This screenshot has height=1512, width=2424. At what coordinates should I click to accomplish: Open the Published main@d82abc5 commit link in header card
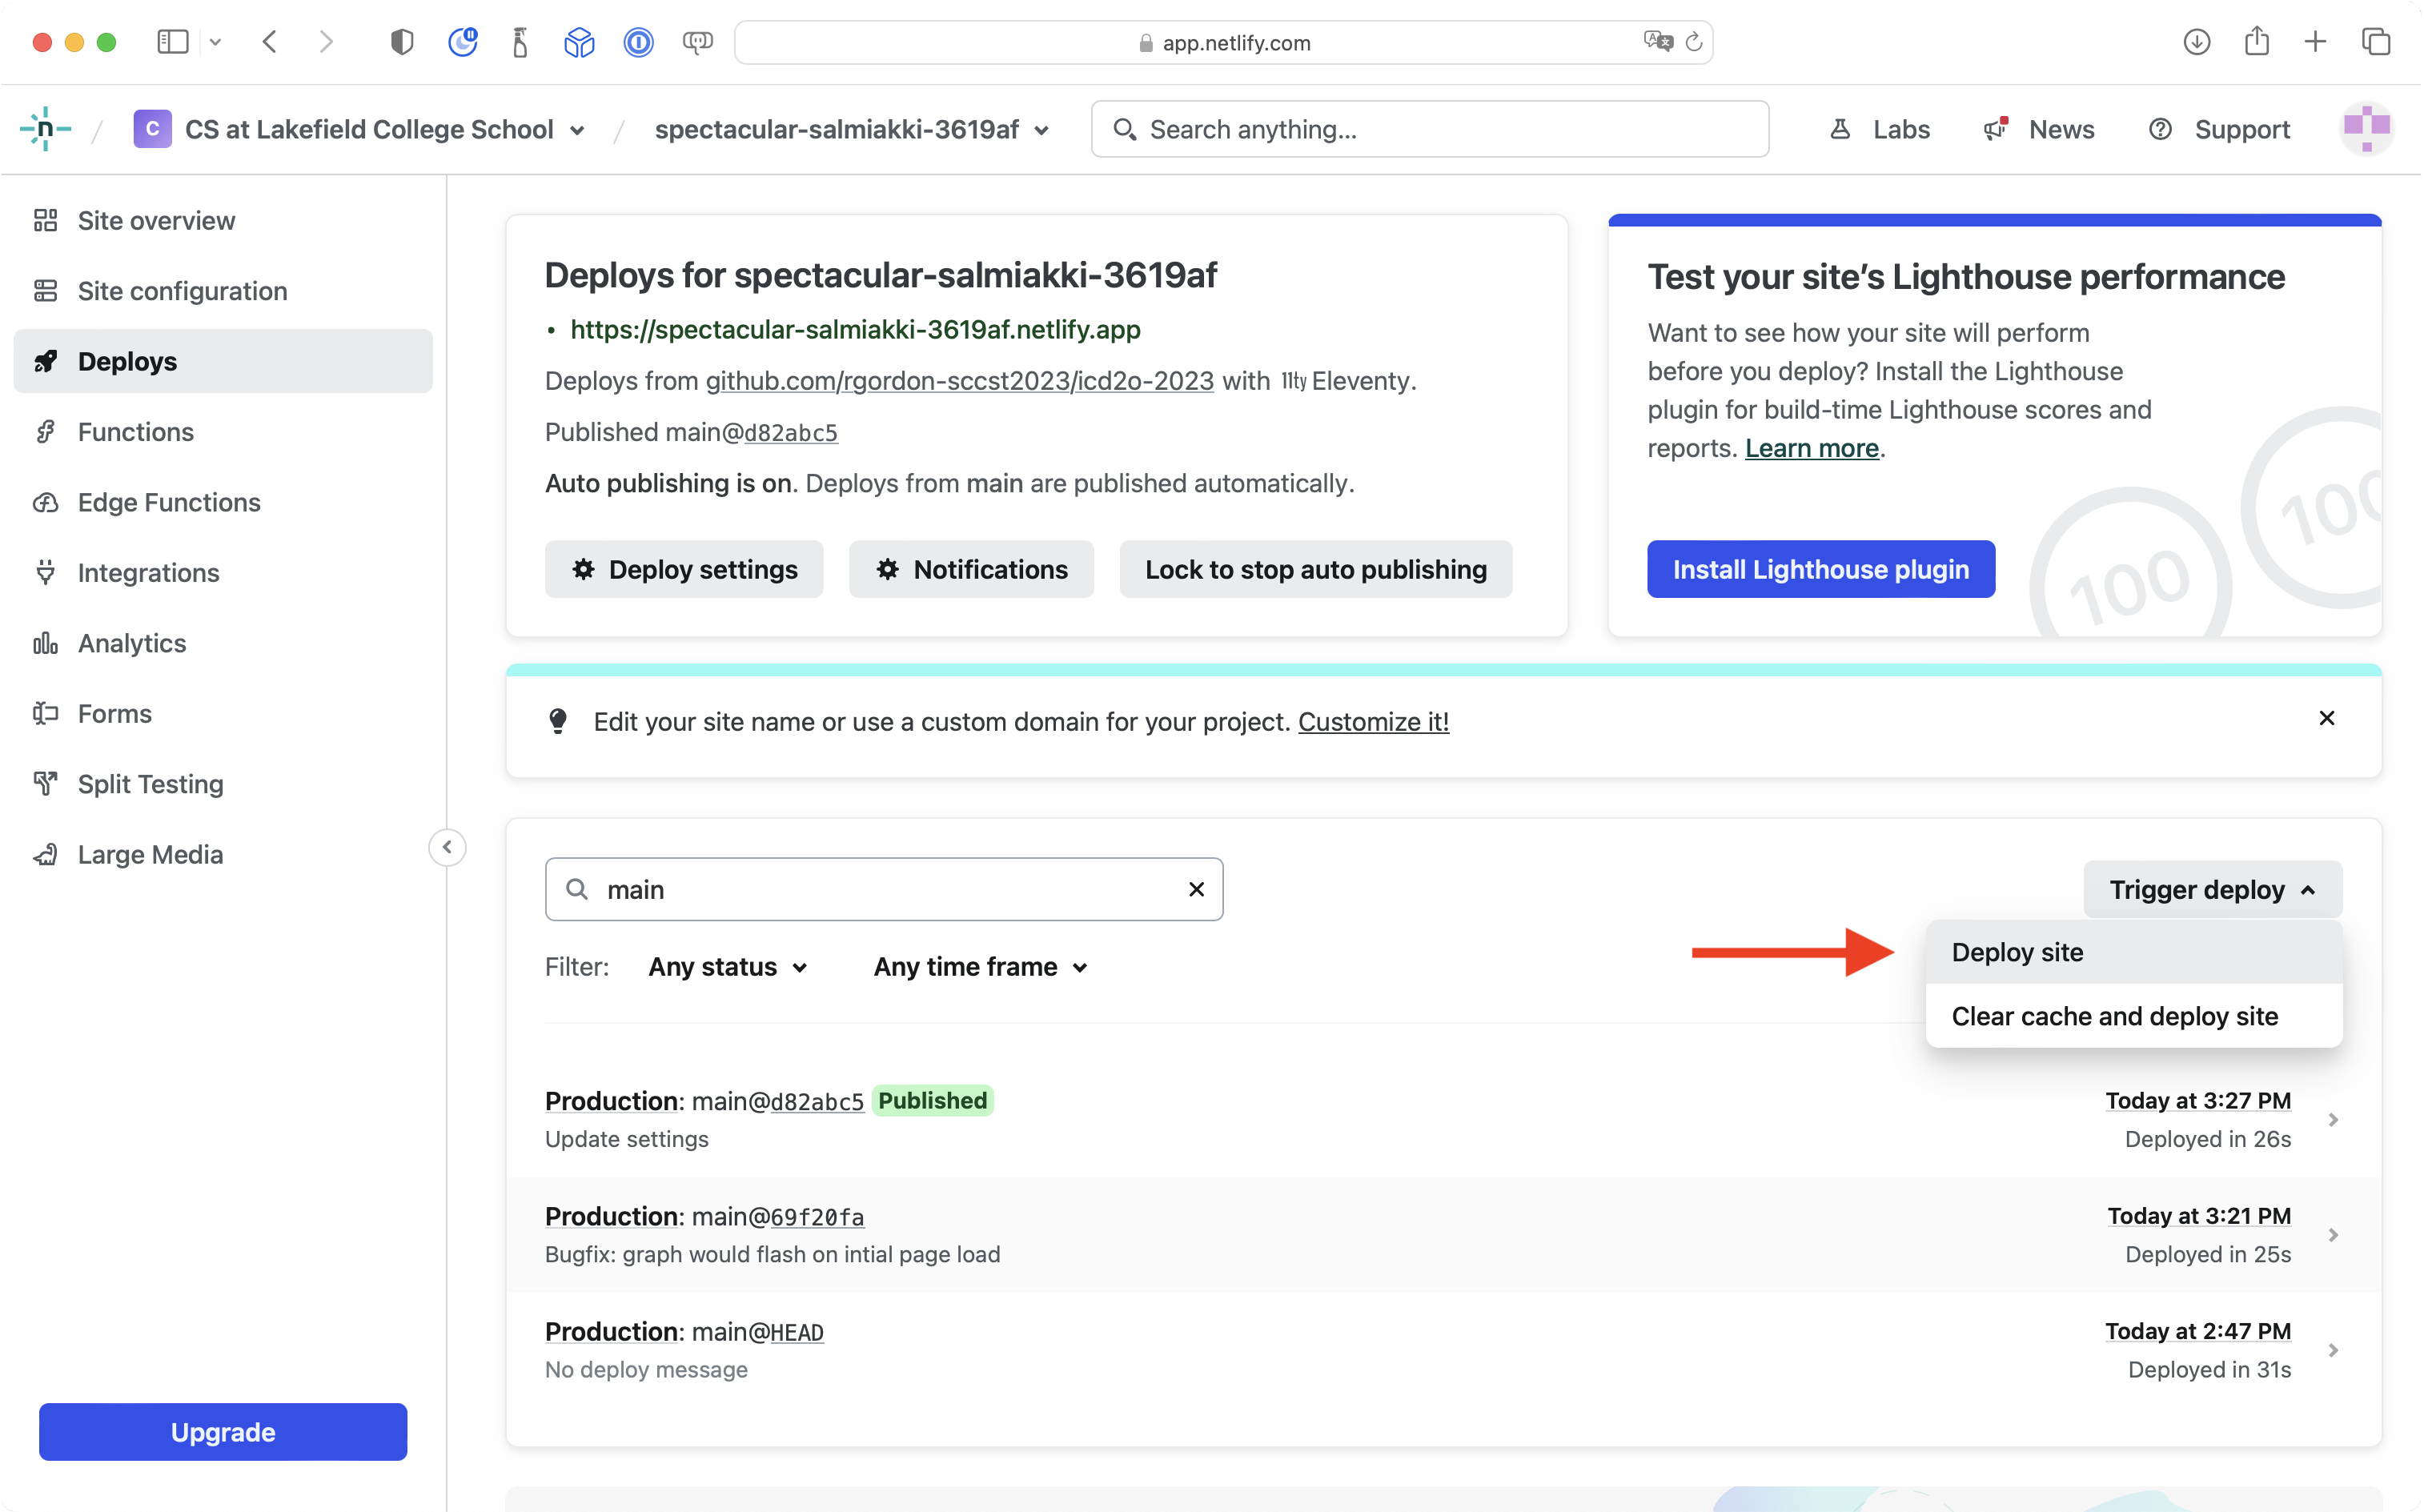[x=791, y=432]
